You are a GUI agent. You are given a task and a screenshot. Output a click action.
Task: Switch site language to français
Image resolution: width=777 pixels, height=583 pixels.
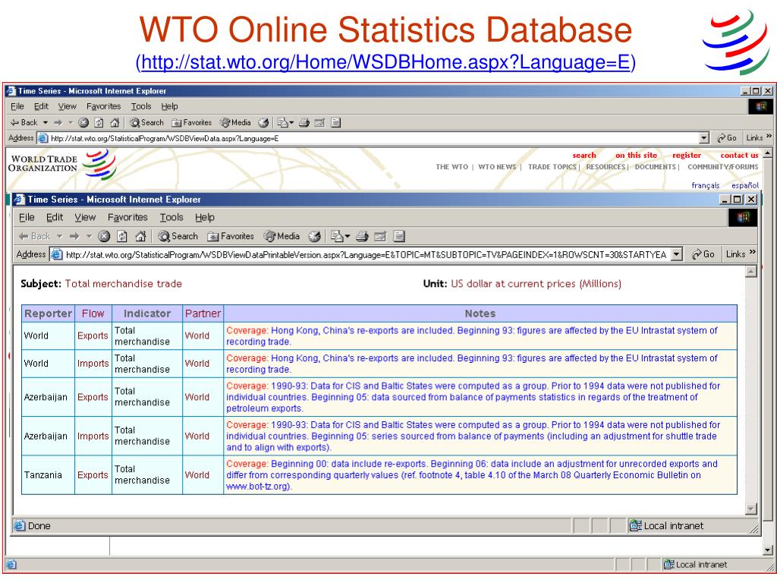click(x=705, y=185)
